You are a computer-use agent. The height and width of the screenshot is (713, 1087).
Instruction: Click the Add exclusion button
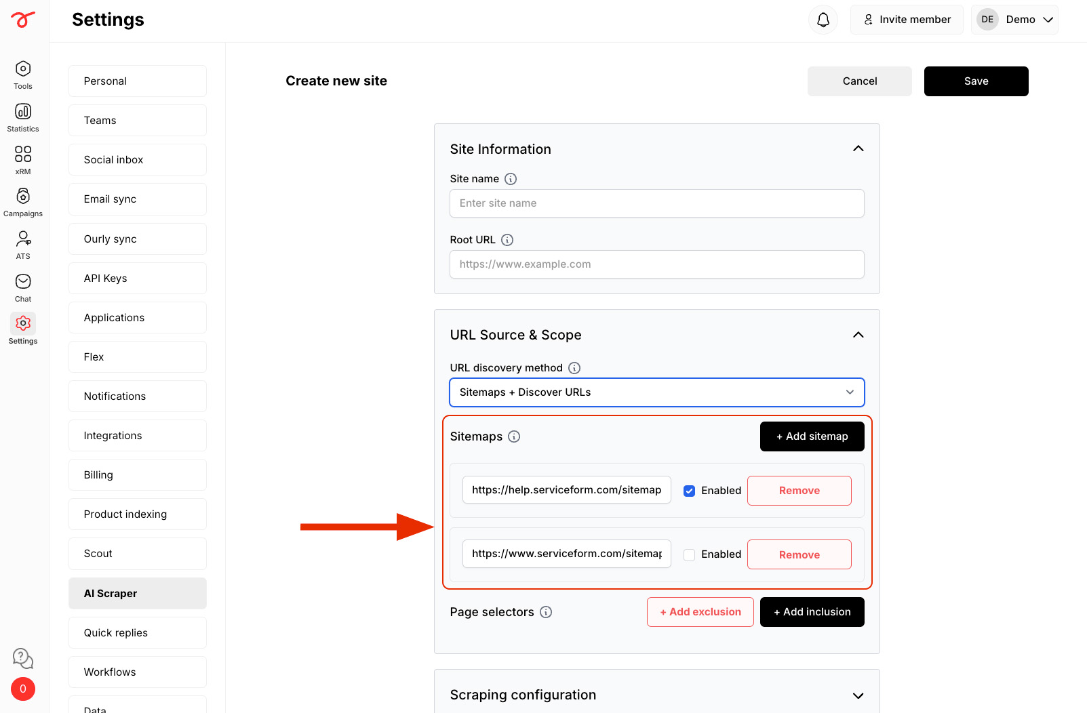(700, 612)
